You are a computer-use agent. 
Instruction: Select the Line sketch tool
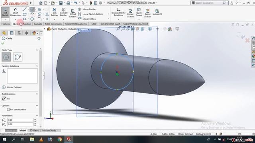click(x=25, y=10)
